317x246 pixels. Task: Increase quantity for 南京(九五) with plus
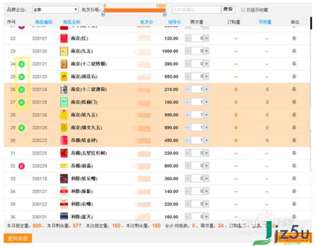pyautogui.click(x=206, y=51)
